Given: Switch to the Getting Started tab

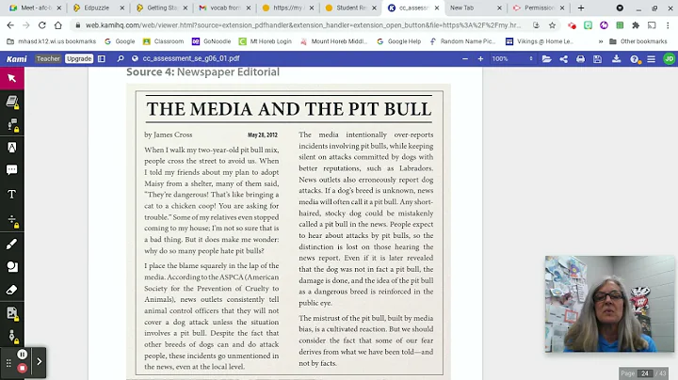Looking at the screenshot, I should pyautogui.click(x=161, y=8).
